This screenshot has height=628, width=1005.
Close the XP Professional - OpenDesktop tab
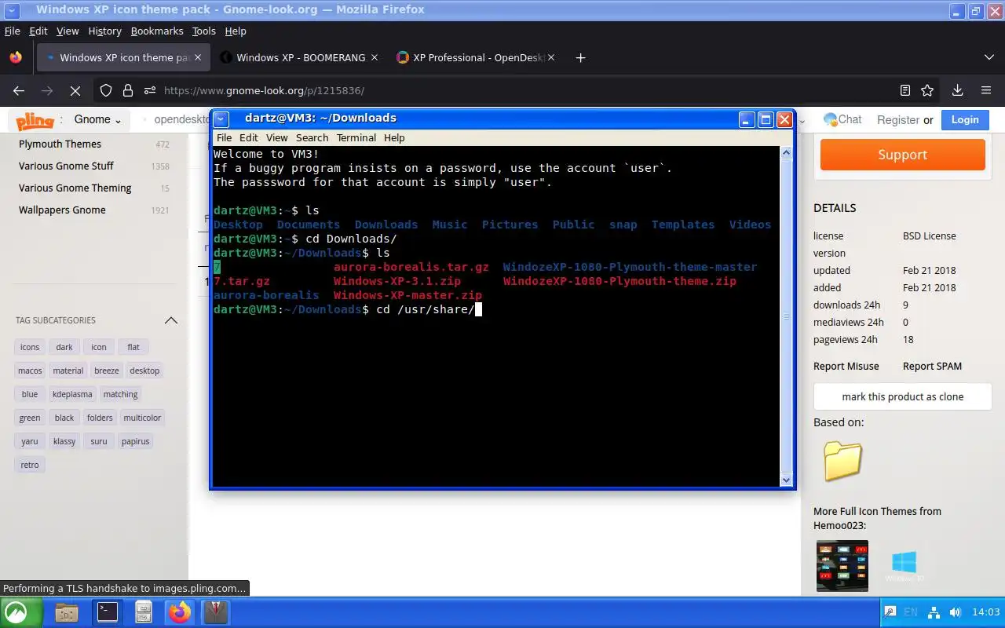pos(551,57)
